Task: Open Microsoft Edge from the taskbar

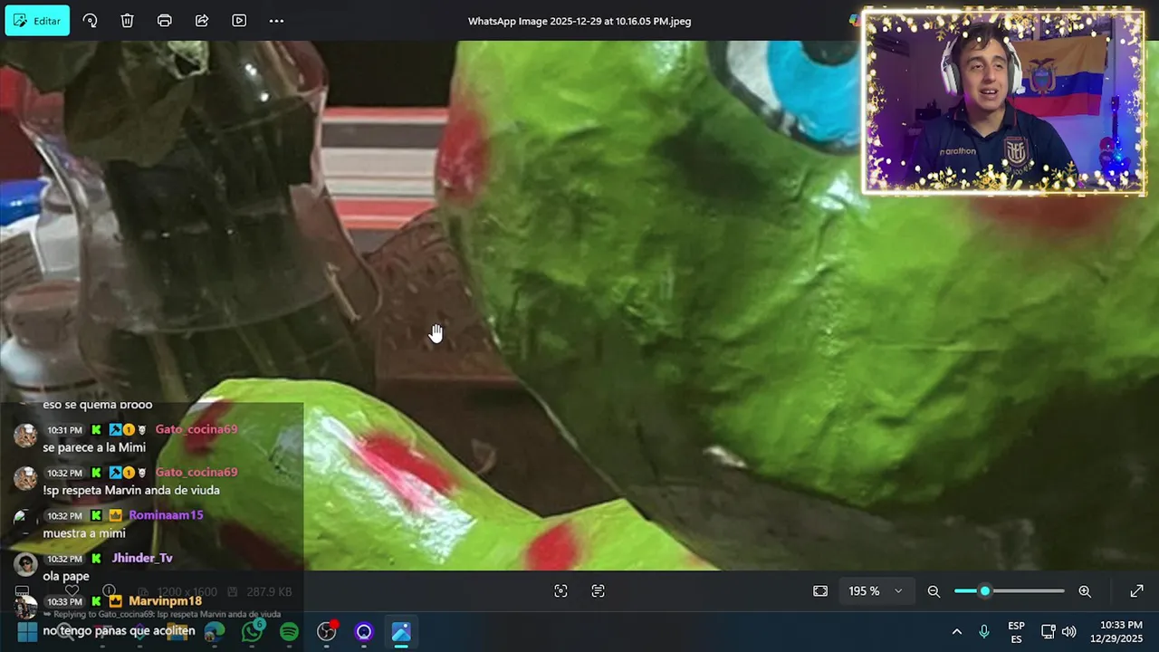Action: tap(215, 632)
